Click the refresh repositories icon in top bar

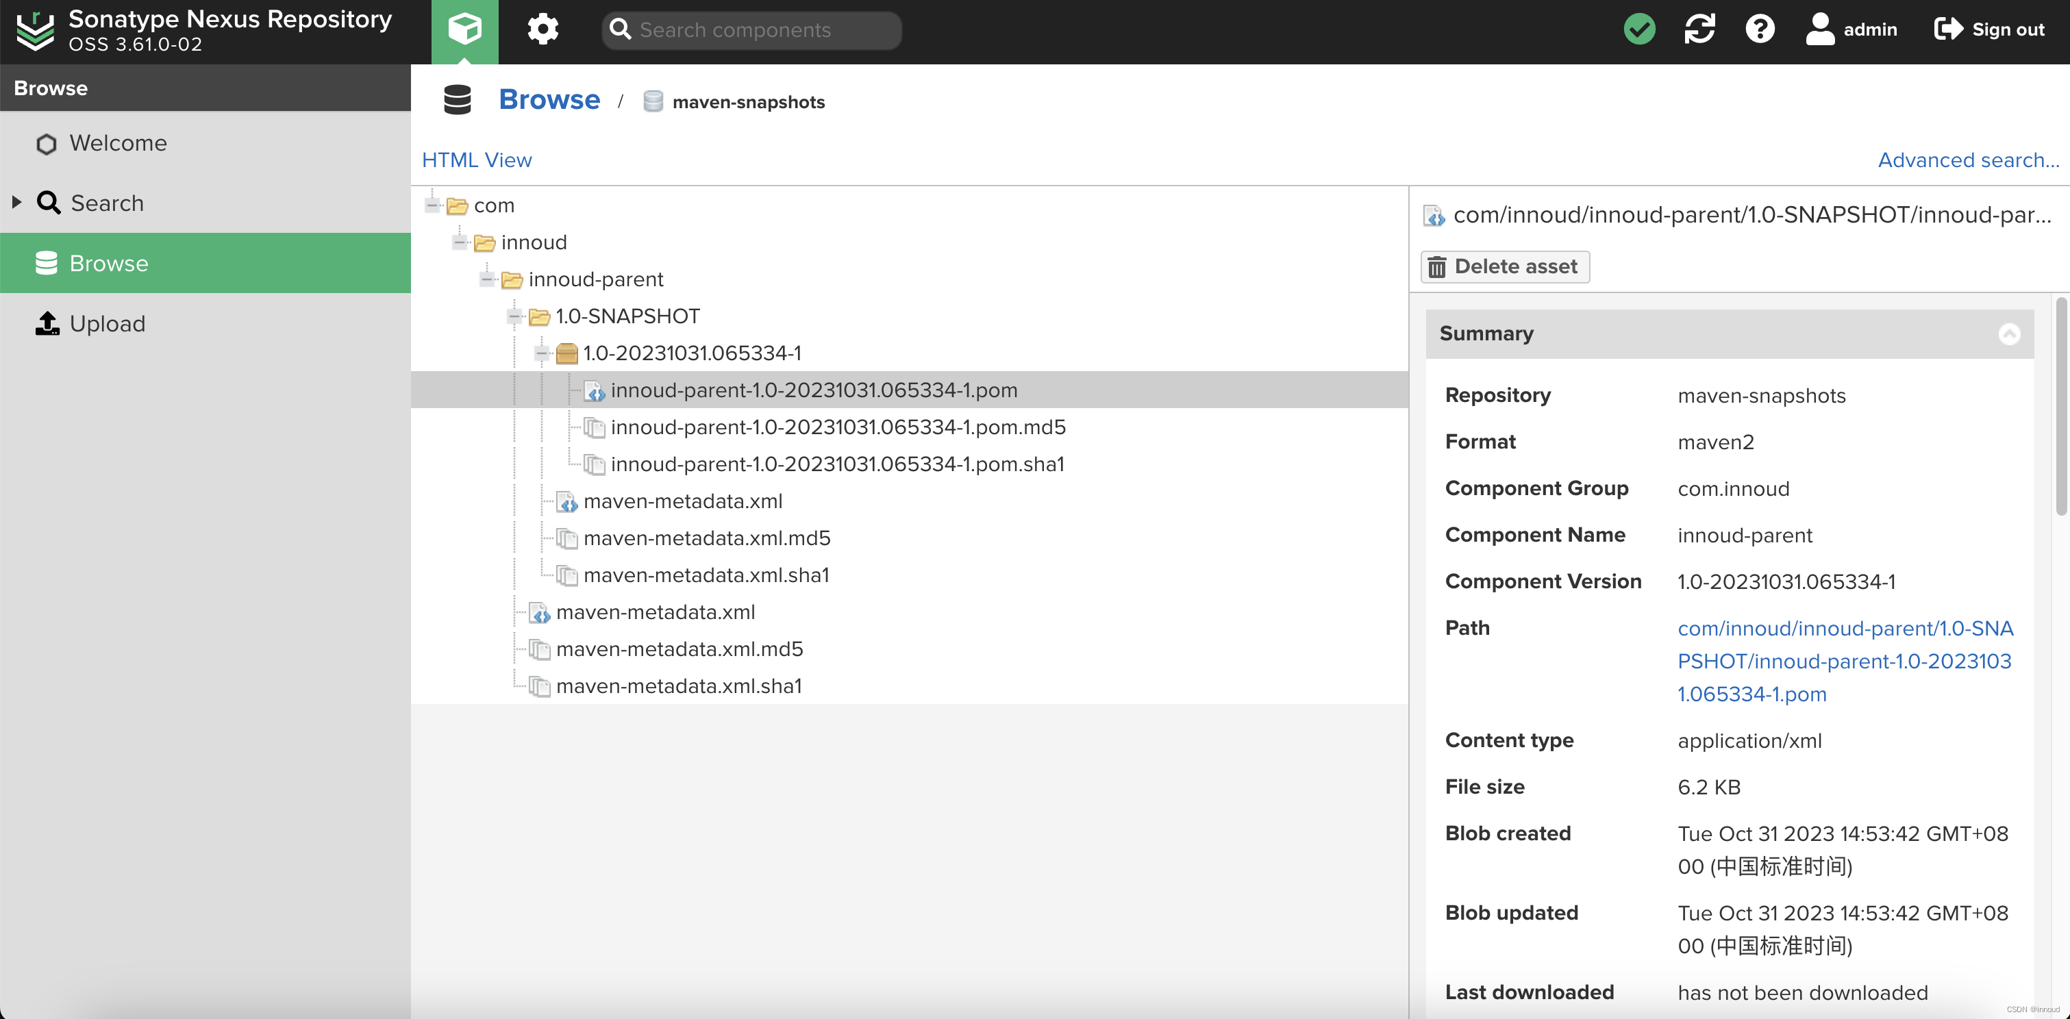(x=1700, y=29)
